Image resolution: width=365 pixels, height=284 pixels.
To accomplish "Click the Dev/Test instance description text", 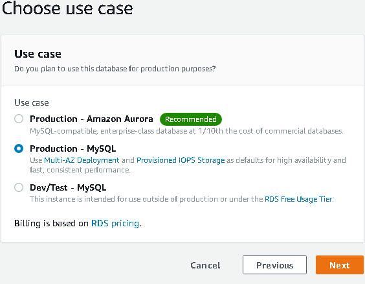I will tap(182, 199).
